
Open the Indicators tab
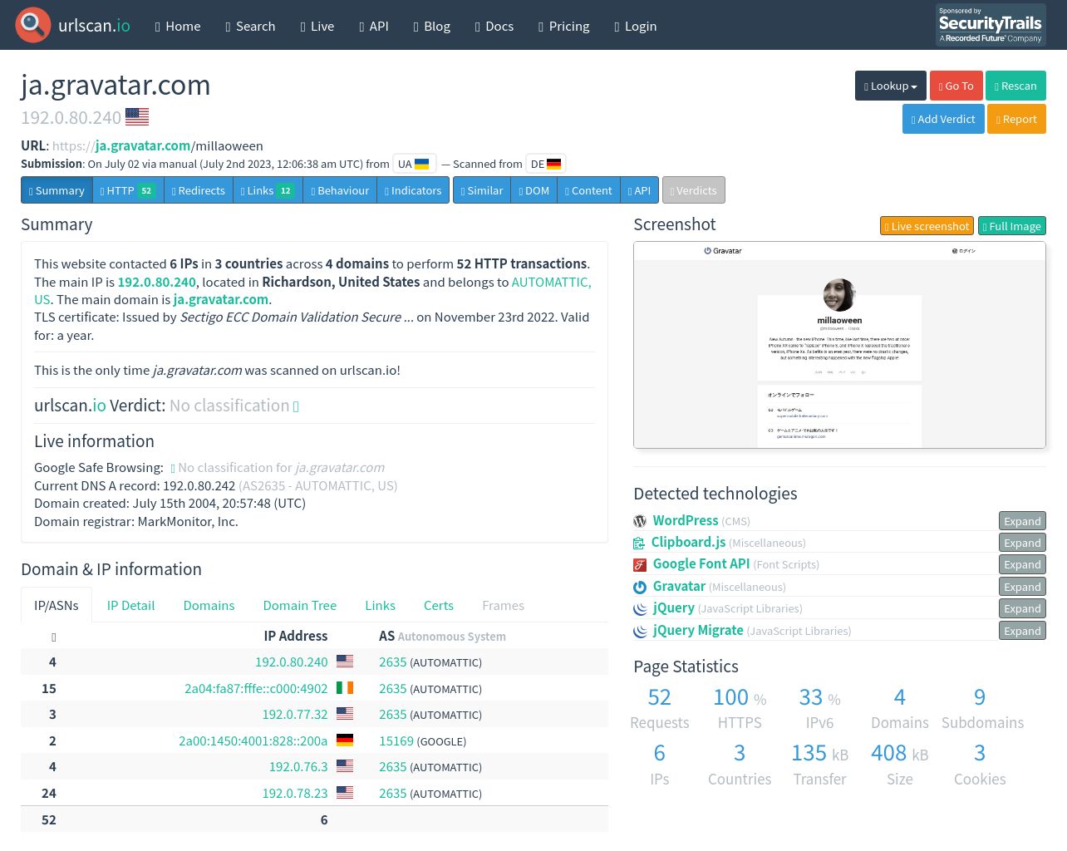[413, 190]
